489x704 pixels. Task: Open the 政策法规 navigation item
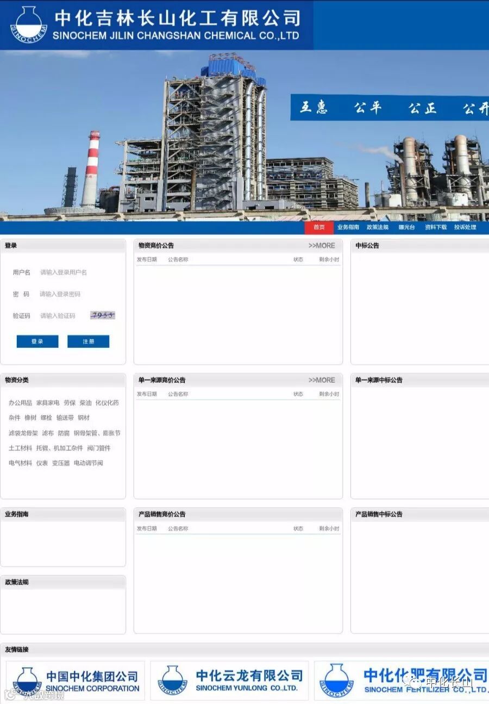coord(377,227)
